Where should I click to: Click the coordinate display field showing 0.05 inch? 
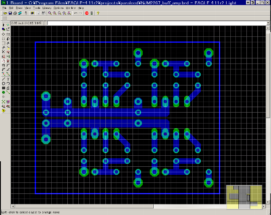click(26, 23)
